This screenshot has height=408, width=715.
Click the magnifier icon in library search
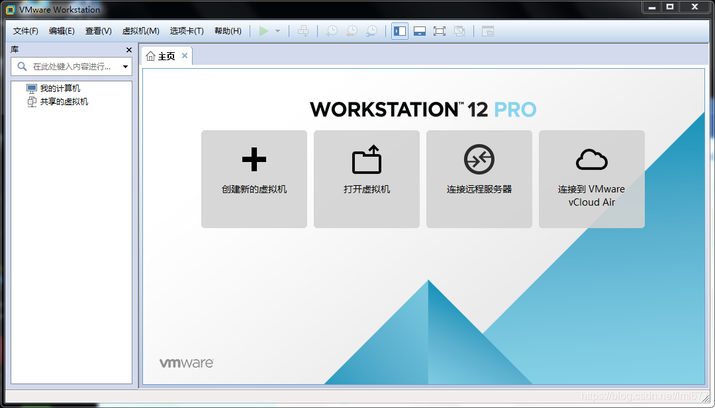[22, 67]
